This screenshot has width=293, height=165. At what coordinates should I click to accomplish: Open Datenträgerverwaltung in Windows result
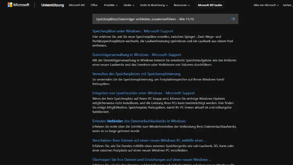(x=137, y=55)
